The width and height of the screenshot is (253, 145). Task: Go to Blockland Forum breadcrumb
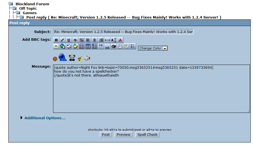pyautogui.click(x=32, y=4)
